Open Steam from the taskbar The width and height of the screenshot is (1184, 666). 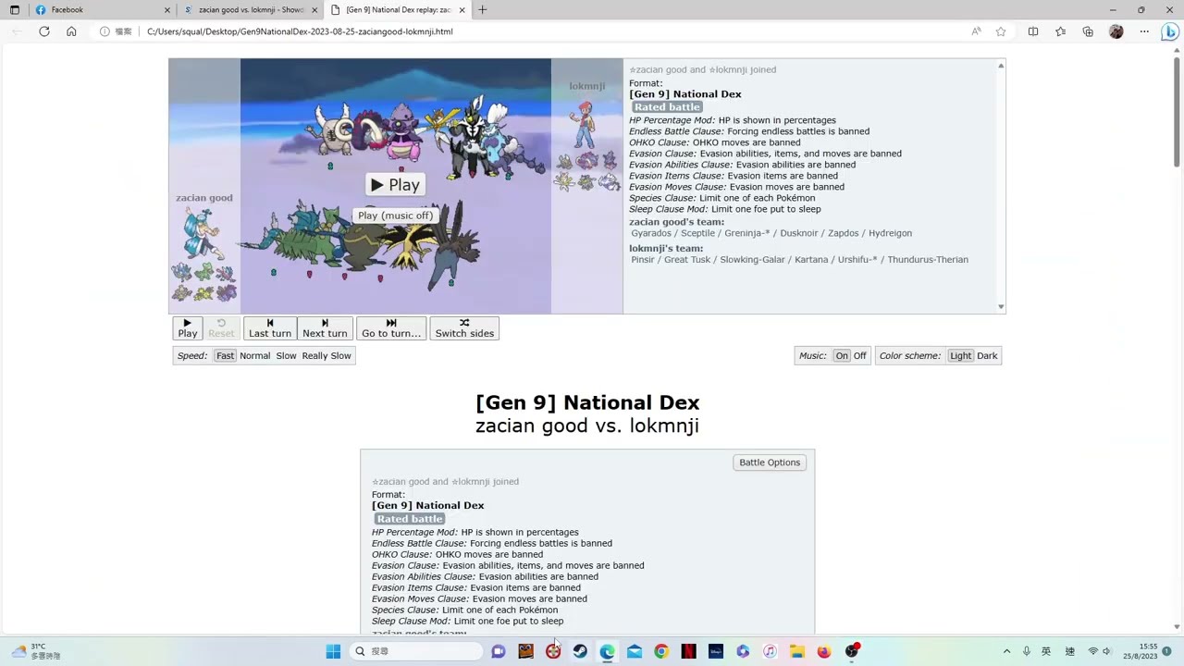click(580, 651)
